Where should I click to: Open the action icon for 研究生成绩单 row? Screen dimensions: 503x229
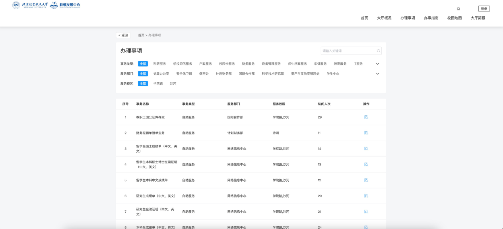366,196
